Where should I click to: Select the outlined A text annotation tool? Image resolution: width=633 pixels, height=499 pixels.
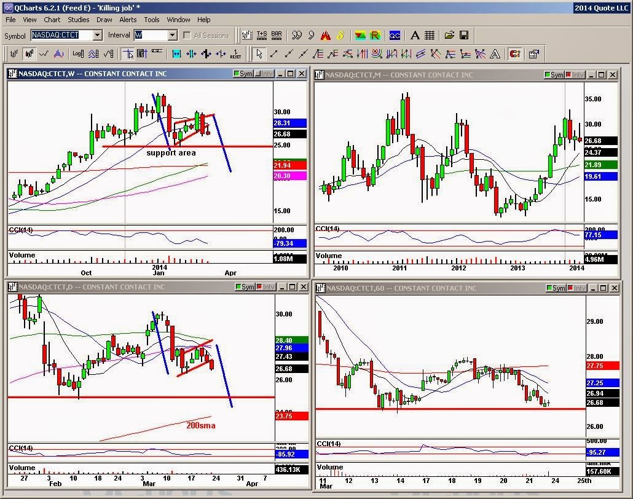[495, 53]
